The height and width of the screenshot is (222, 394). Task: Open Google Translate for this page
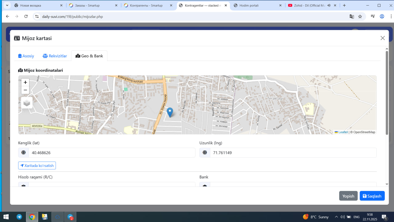click(x=352, y=16)
